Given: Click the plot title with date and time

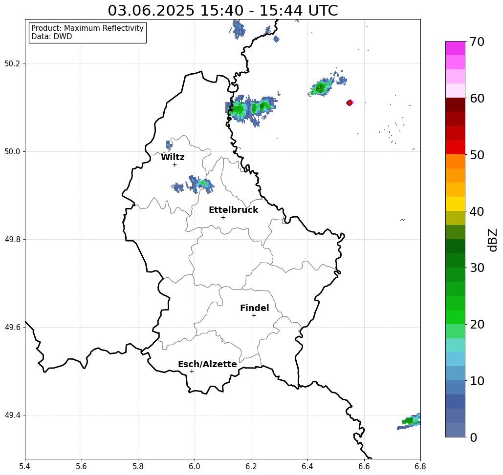Looking at the screenshot, I should click(223, 10).
